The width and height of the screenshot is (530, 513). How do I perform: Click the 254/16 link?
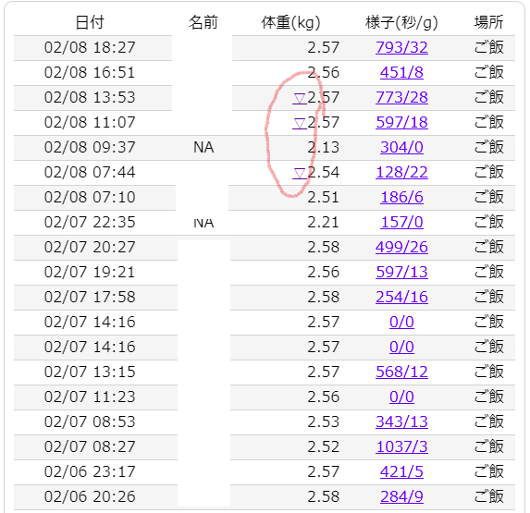tap(401, 298)
